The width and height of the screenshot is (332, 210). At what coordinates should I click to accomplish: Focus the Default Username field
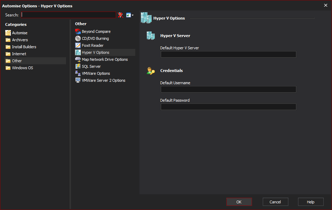[228, 89]
